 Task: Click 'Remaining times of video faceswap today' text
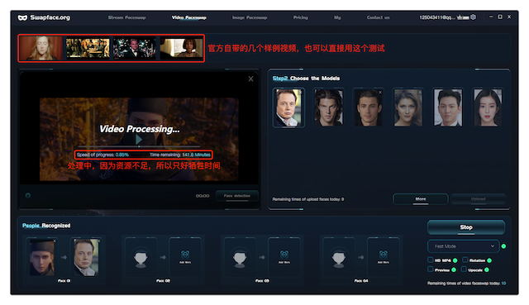466,284
